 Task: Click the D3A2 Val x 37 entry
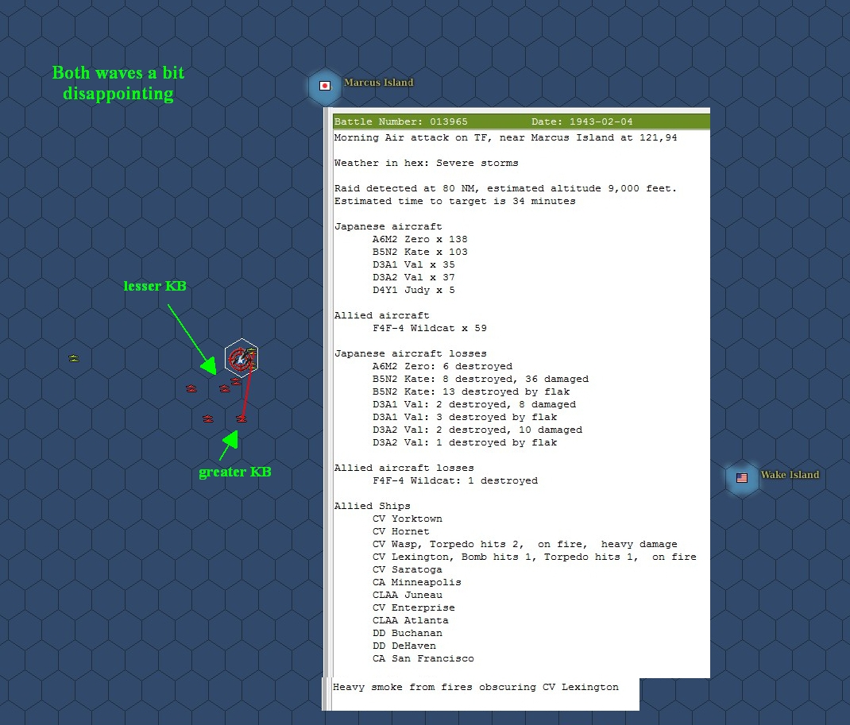click(x=414, y=277)
